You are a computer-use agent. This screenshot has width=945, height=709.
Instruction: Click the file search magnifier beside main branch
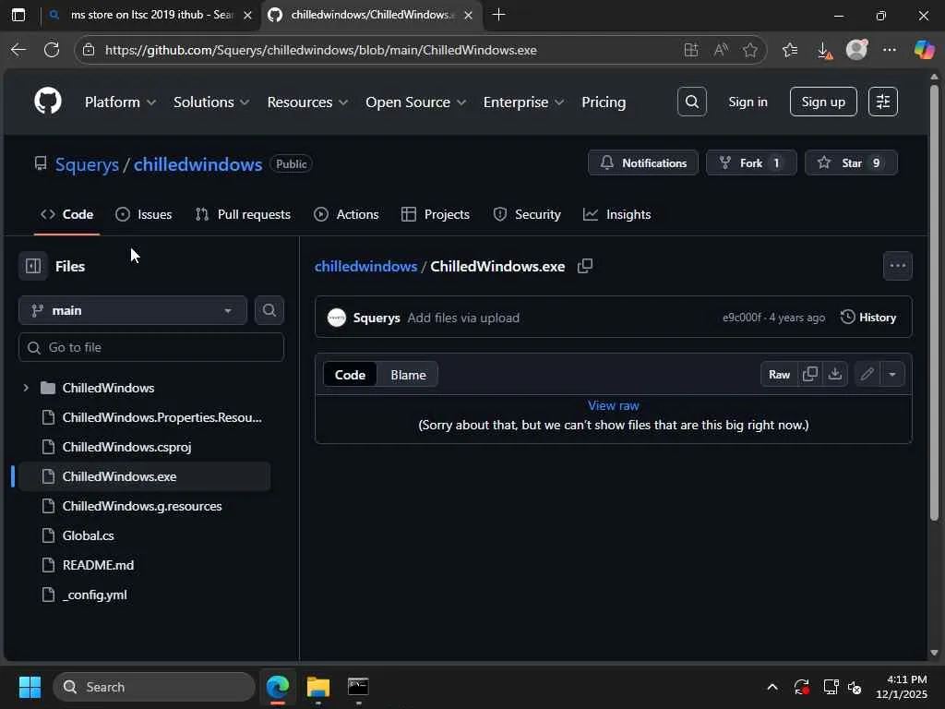coord(269,310)
